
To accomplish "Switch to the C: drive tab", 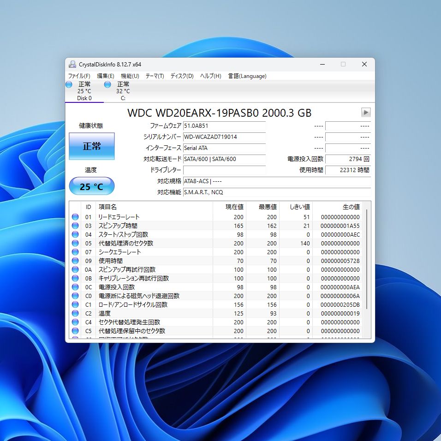I will coord(123,91).
